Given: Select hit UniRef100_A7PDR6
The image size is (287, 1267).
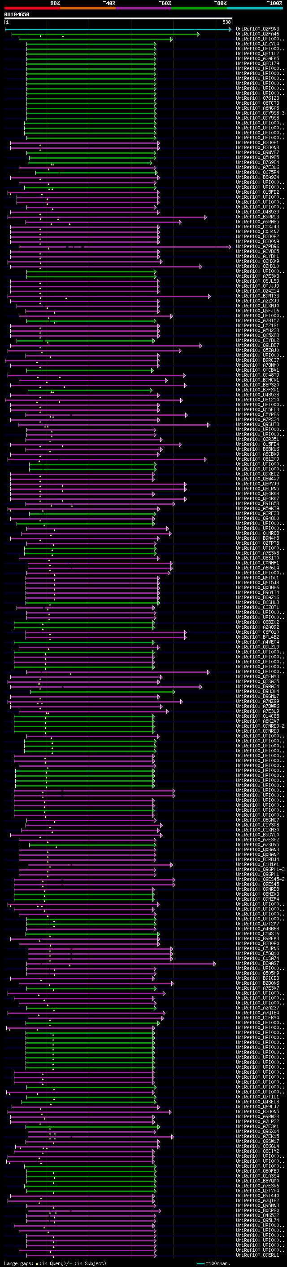Looking at the screenshot, I should pyautogui.click(x=257, y=246).
